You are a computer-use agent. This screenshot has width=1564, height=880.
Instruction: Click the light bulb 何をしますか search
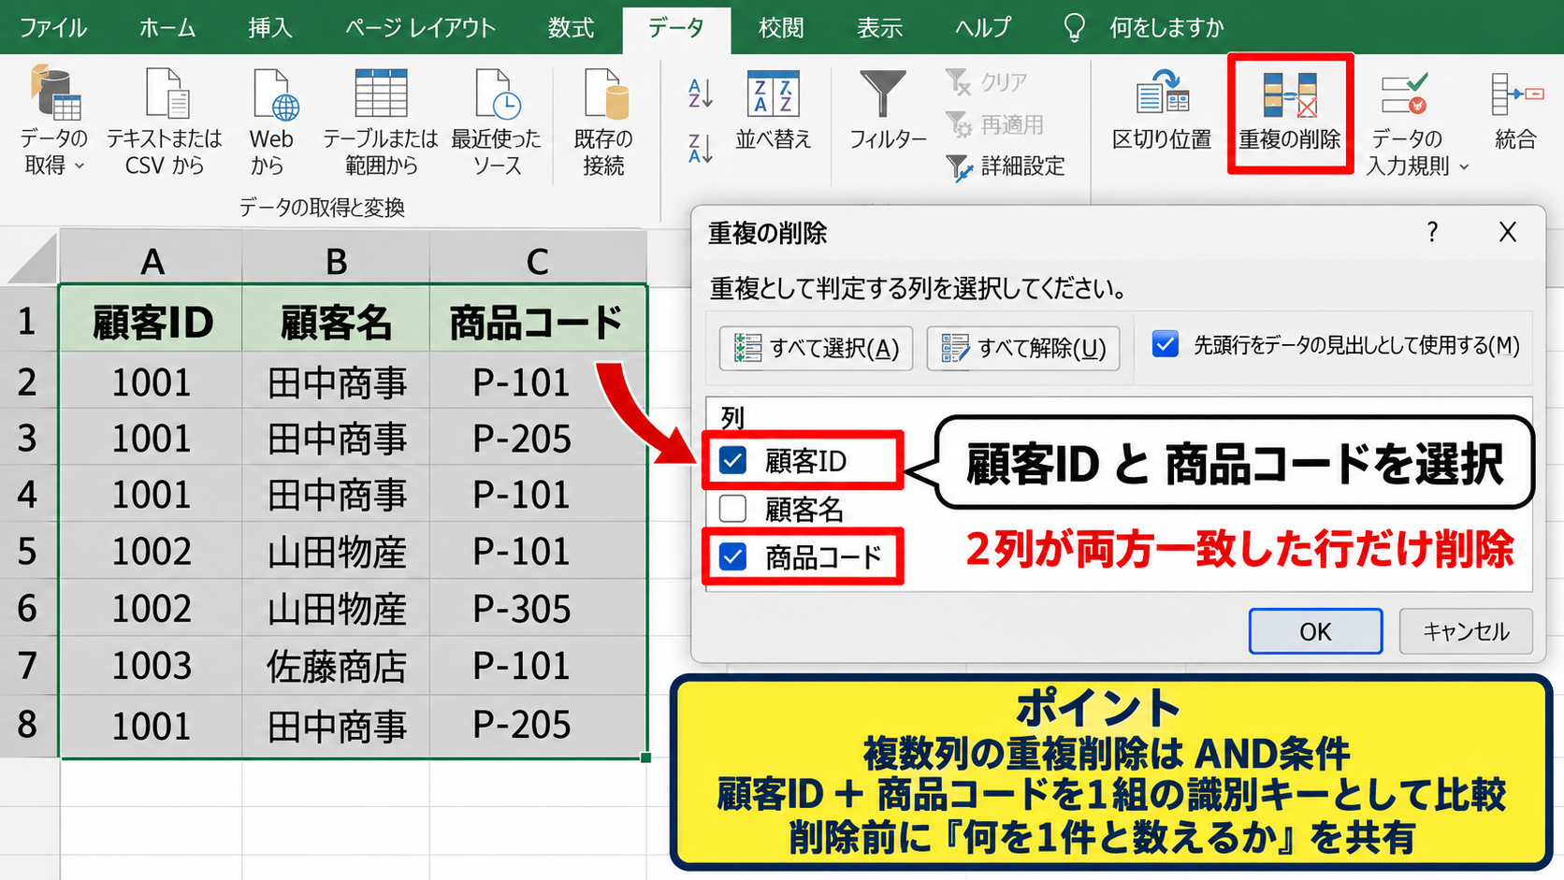coord(1075,27)
